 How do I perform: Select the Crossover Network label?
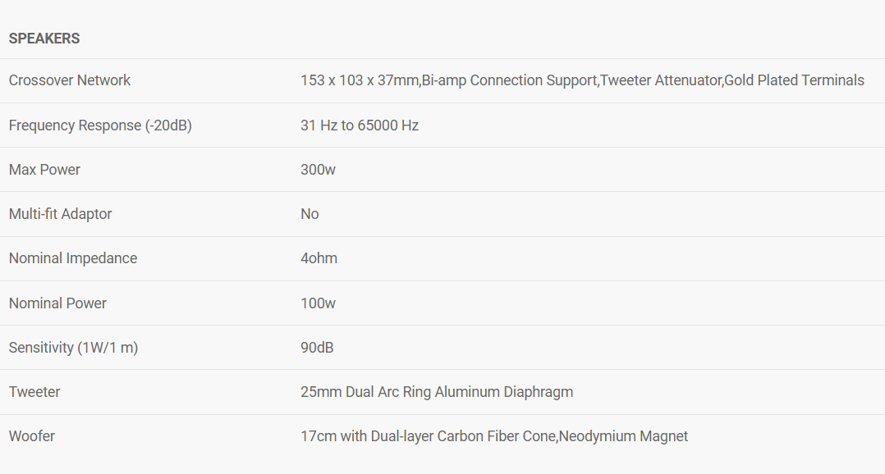[x=70, y=80]
